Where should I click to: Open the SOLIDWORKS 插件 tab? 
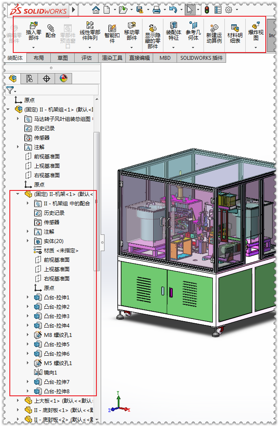201,58
